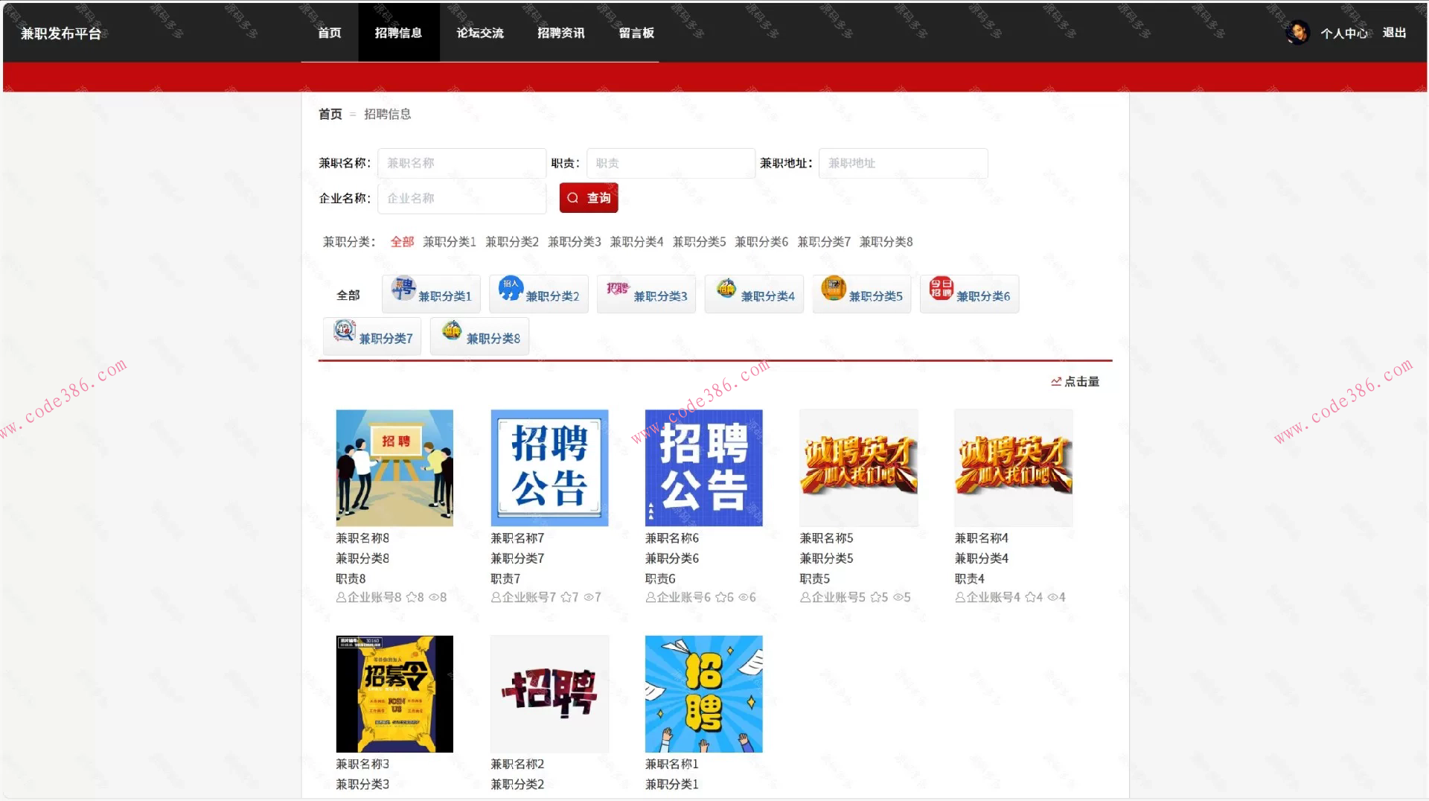The width and height of the screenshot is (1429, 801).
Task: Select the 全部 category filter
Action: click(x=402, y=241)
